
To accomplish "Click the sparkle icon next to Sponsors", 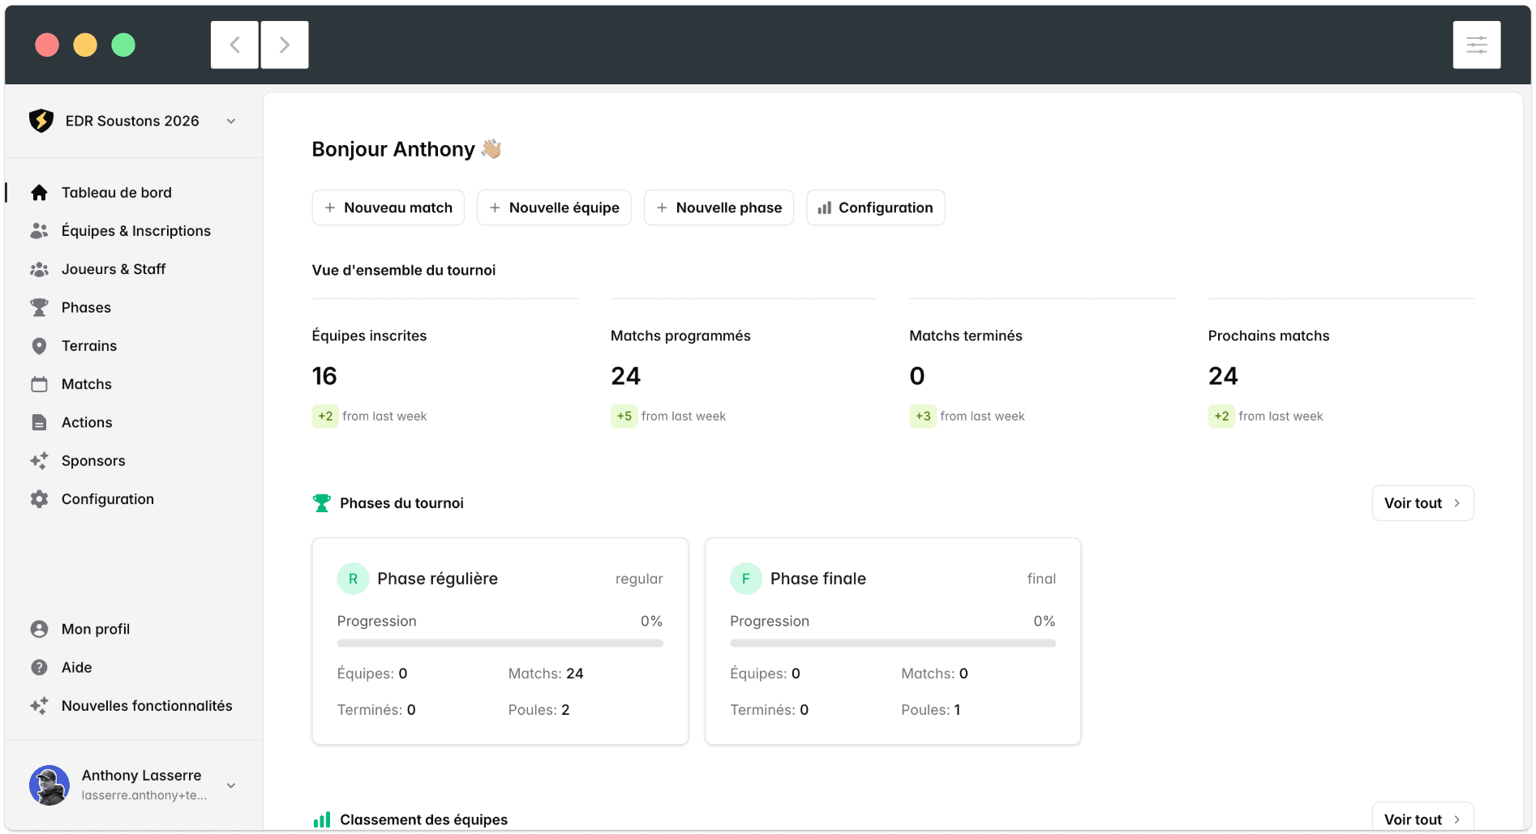I will (39, 461).
